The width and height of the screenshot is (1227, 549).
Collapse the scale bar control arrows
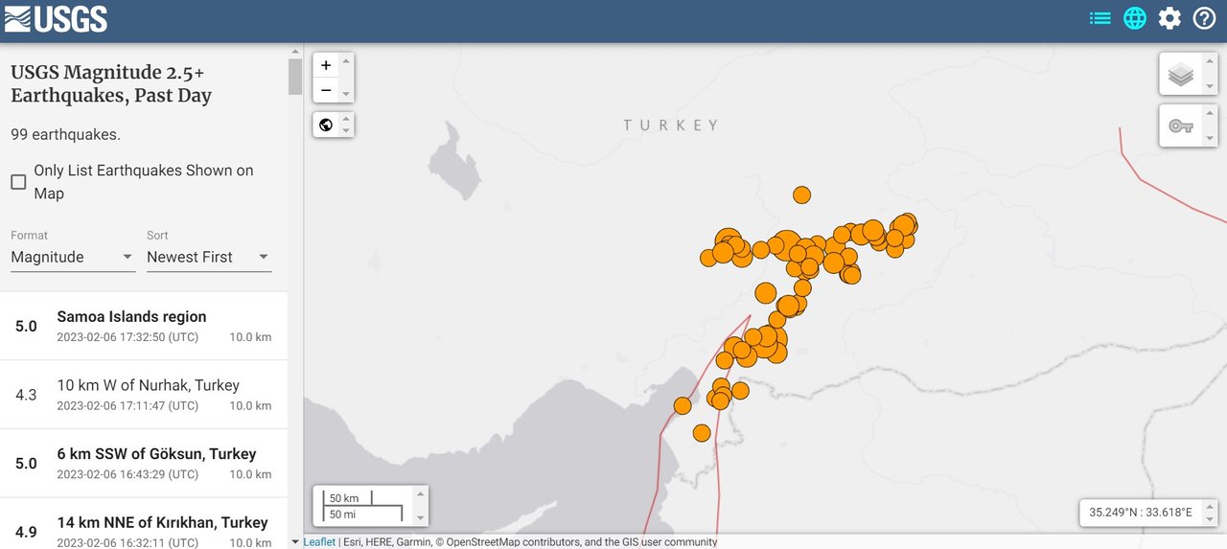[420, 506]
